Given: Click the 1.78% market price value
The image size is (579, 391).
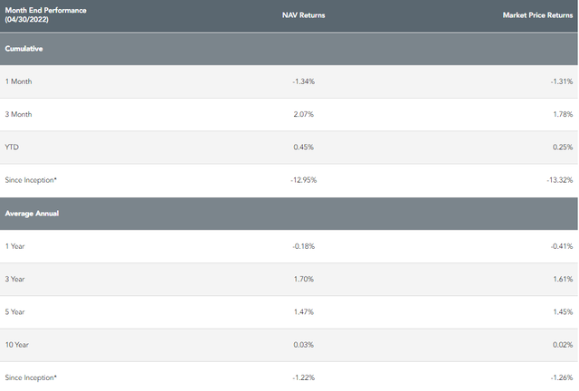Looking at the screenshot, I should (561, 114).
